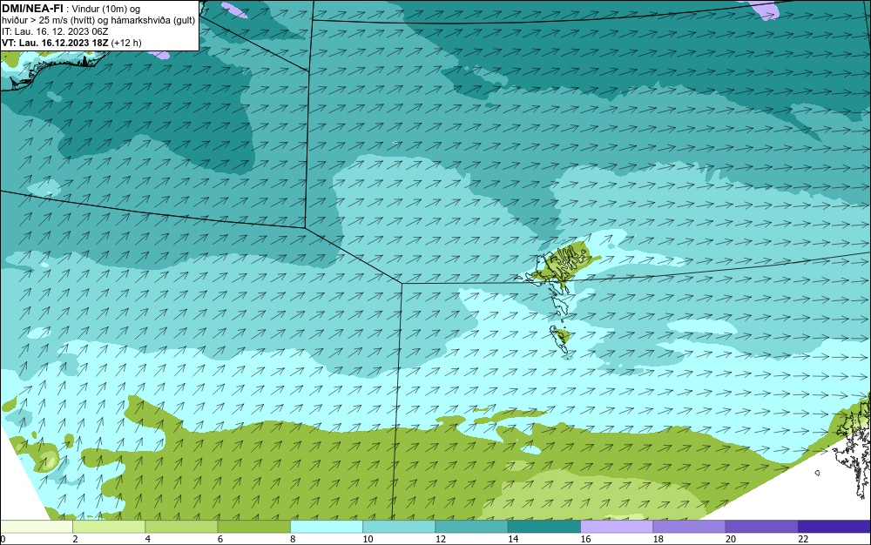Image resolution: width=871 pixels, height=545 pixels.
Task: Select the pale cyan 8–10 legend swatch
Action: (x=327, y=526)
